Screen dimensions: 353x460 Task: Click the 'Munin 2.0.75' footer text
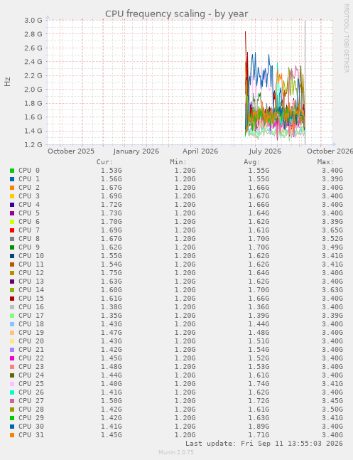176,452
